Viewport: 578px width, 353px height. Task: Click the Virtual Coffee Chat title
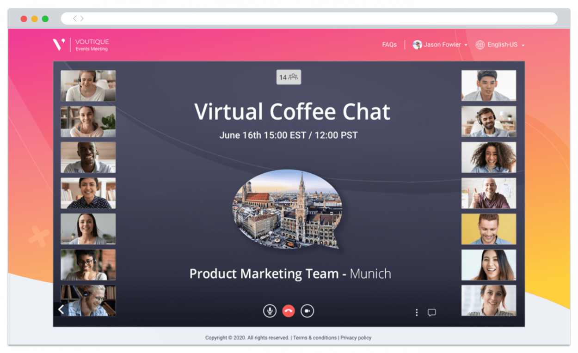pyautogui.click(x=292, y=112)
